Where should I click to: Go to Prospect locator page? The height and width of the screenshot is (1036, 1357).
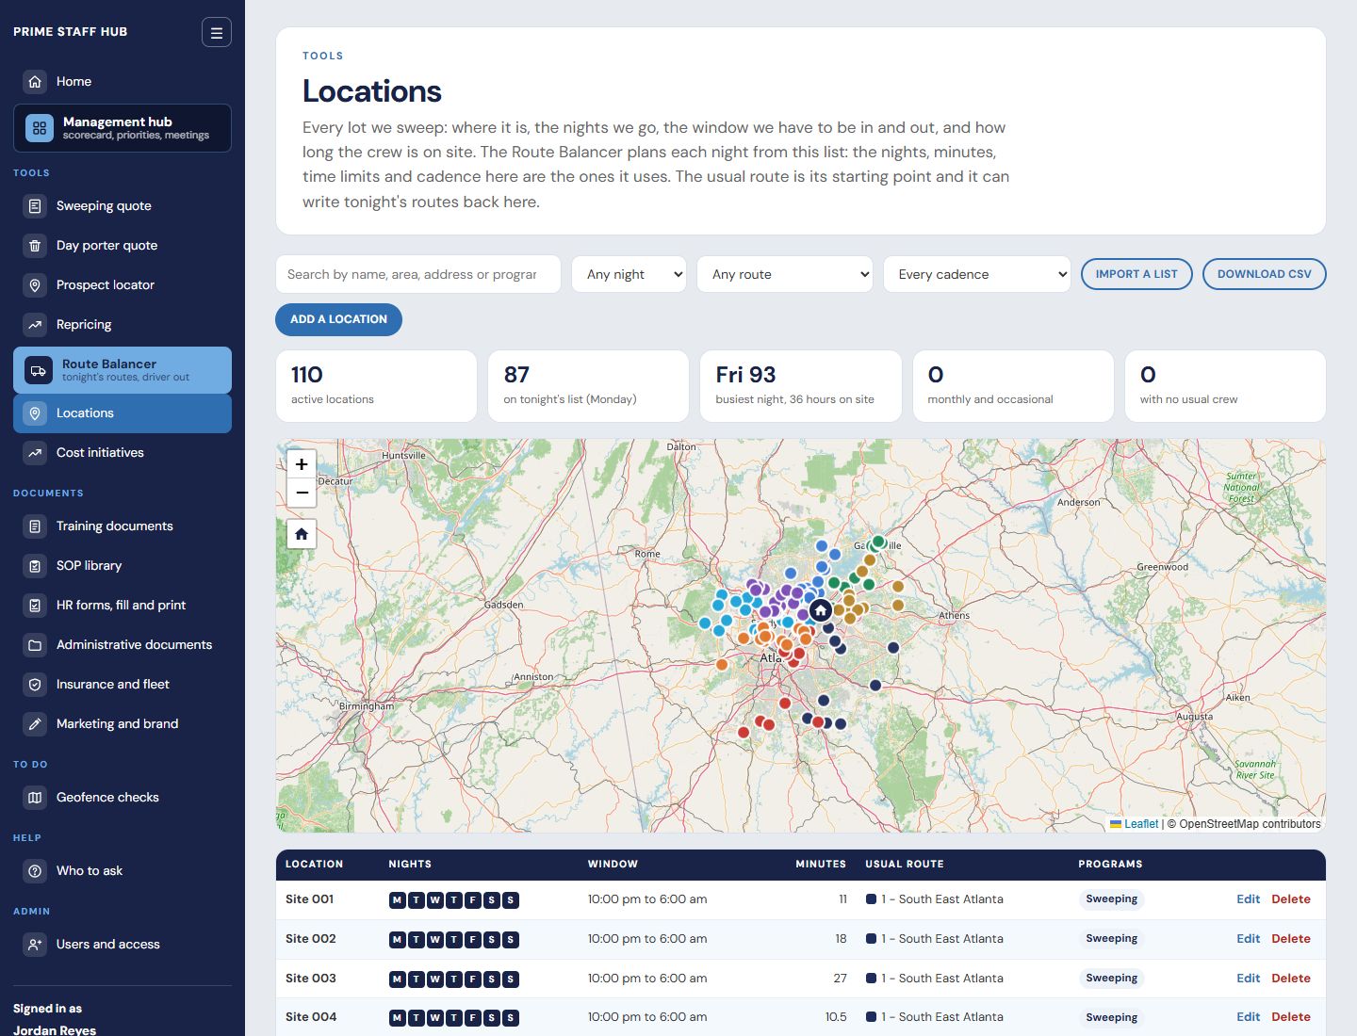point(123,285)
